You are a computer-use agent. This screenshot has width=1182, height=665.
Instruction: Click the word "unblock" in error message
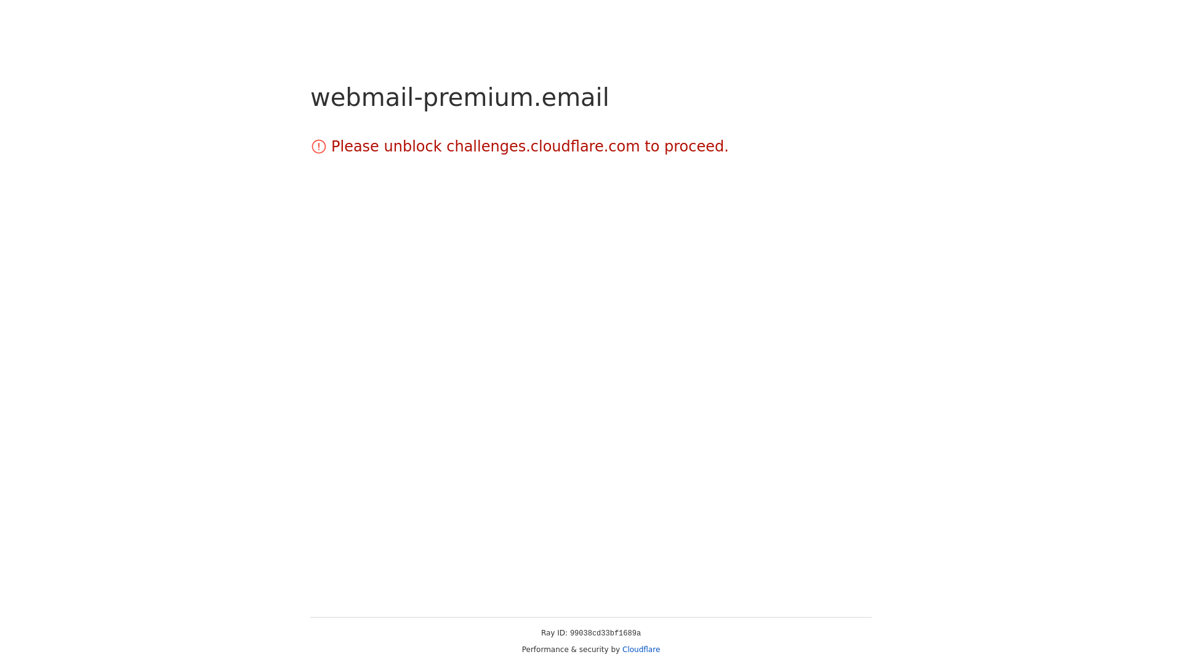[412, 147]
